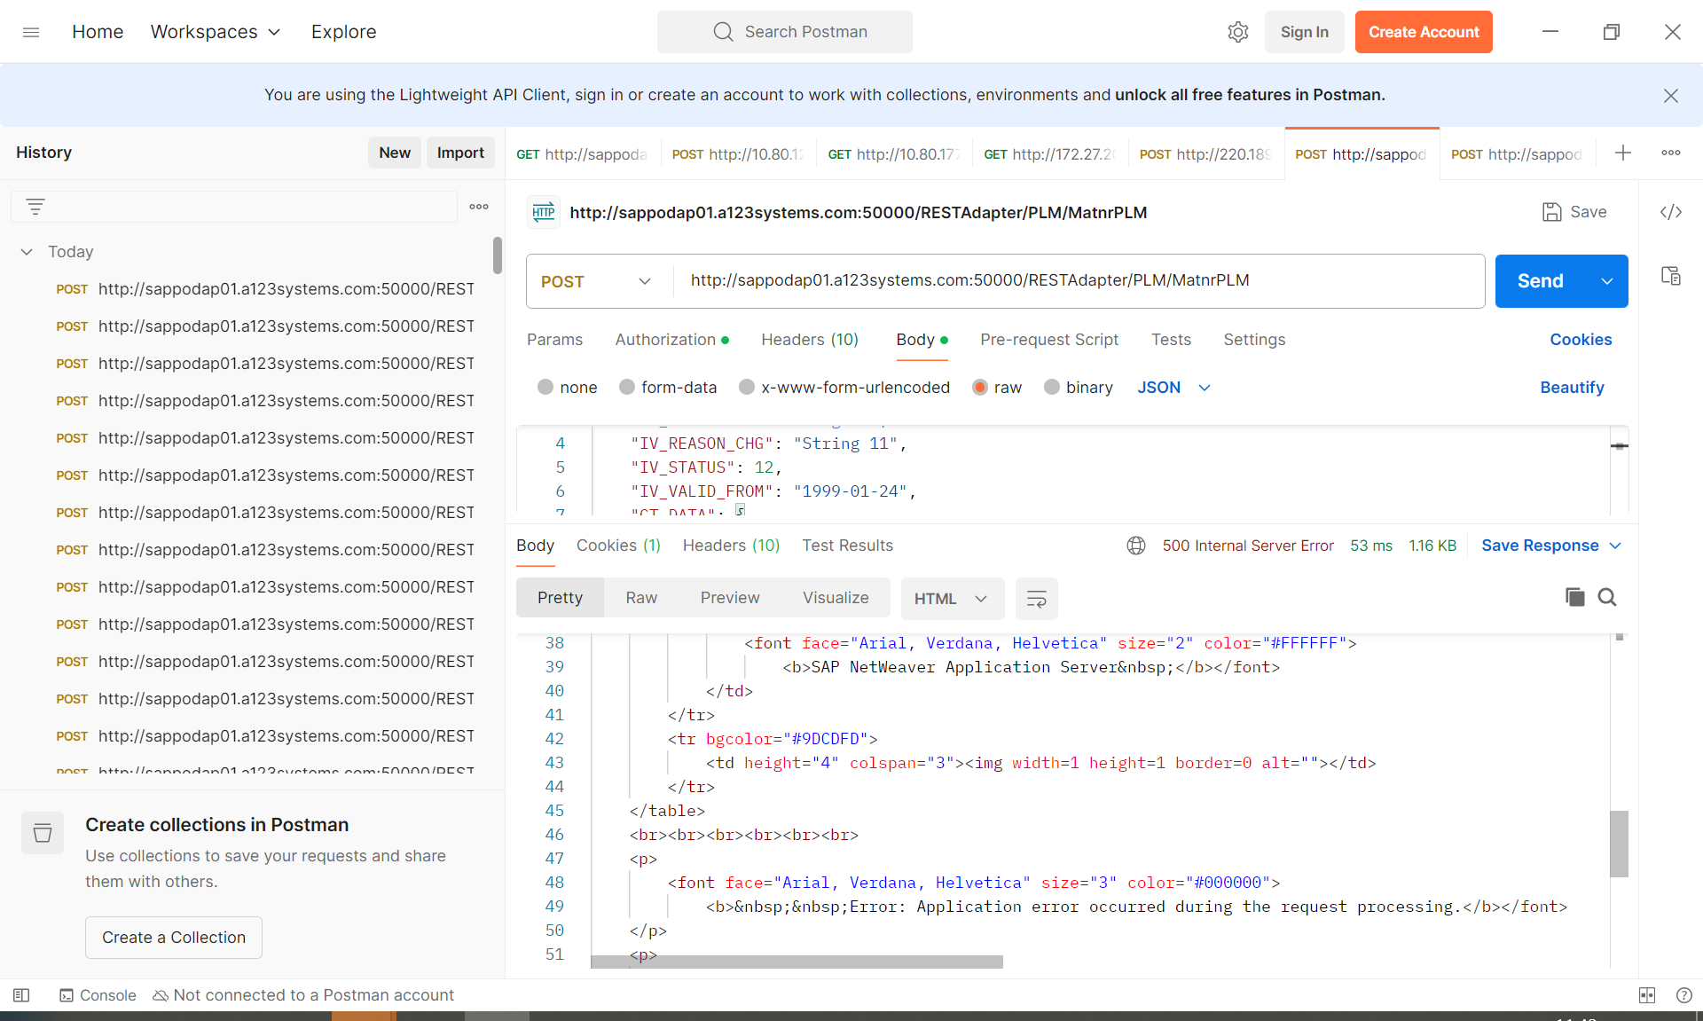Select the form-data body option
The image size is (1703, 1021).
[628, 388]
